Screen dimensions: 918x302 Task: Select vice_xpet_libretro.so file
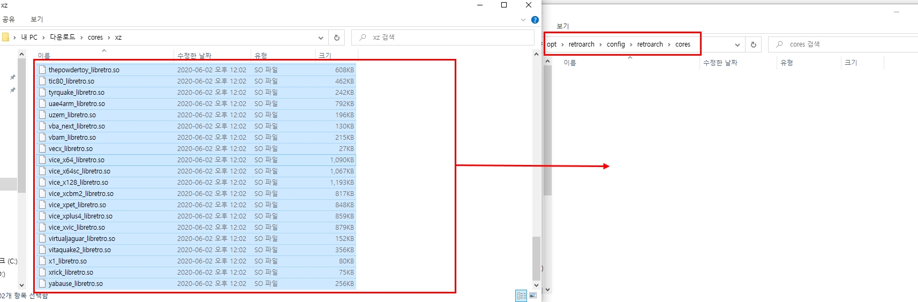click(196, 205)
